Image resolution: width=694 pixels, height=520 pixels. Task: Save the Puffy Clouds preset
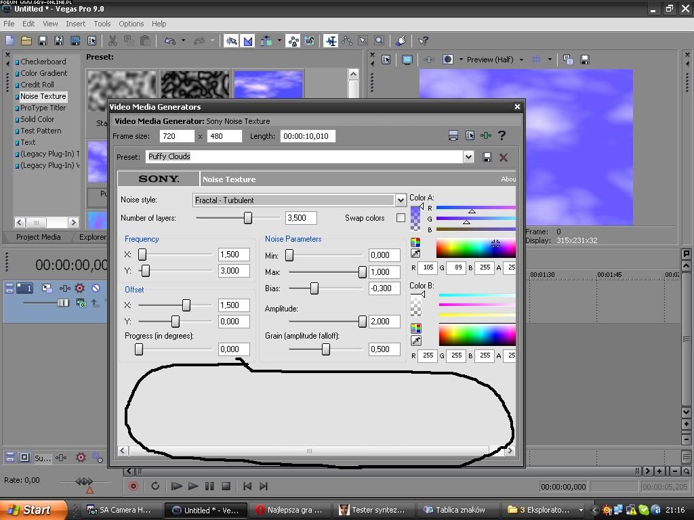point(487,157)
